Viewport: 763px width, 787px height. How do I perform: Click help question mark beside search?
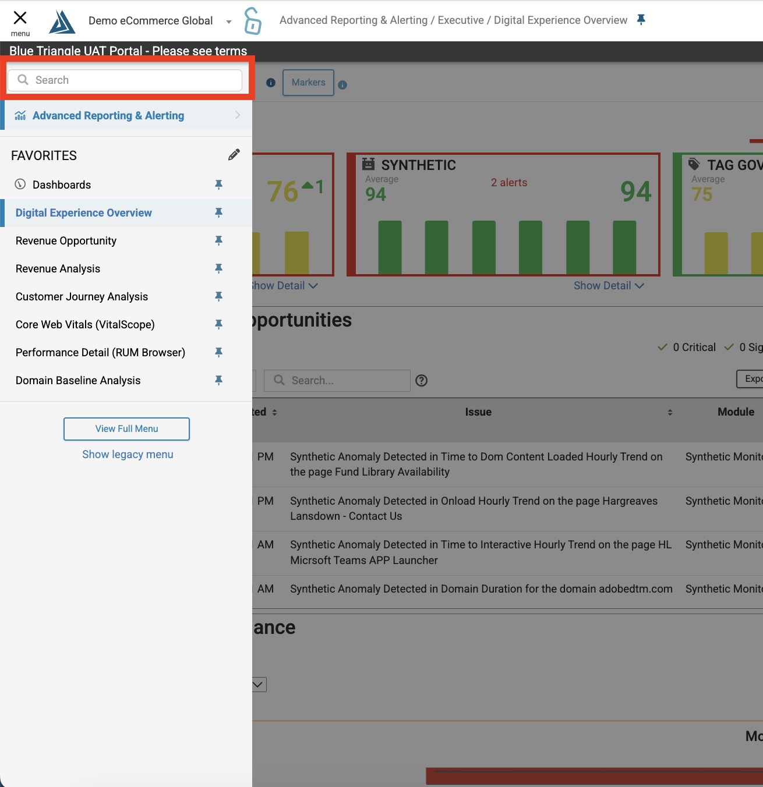click(x=422, y=381)
